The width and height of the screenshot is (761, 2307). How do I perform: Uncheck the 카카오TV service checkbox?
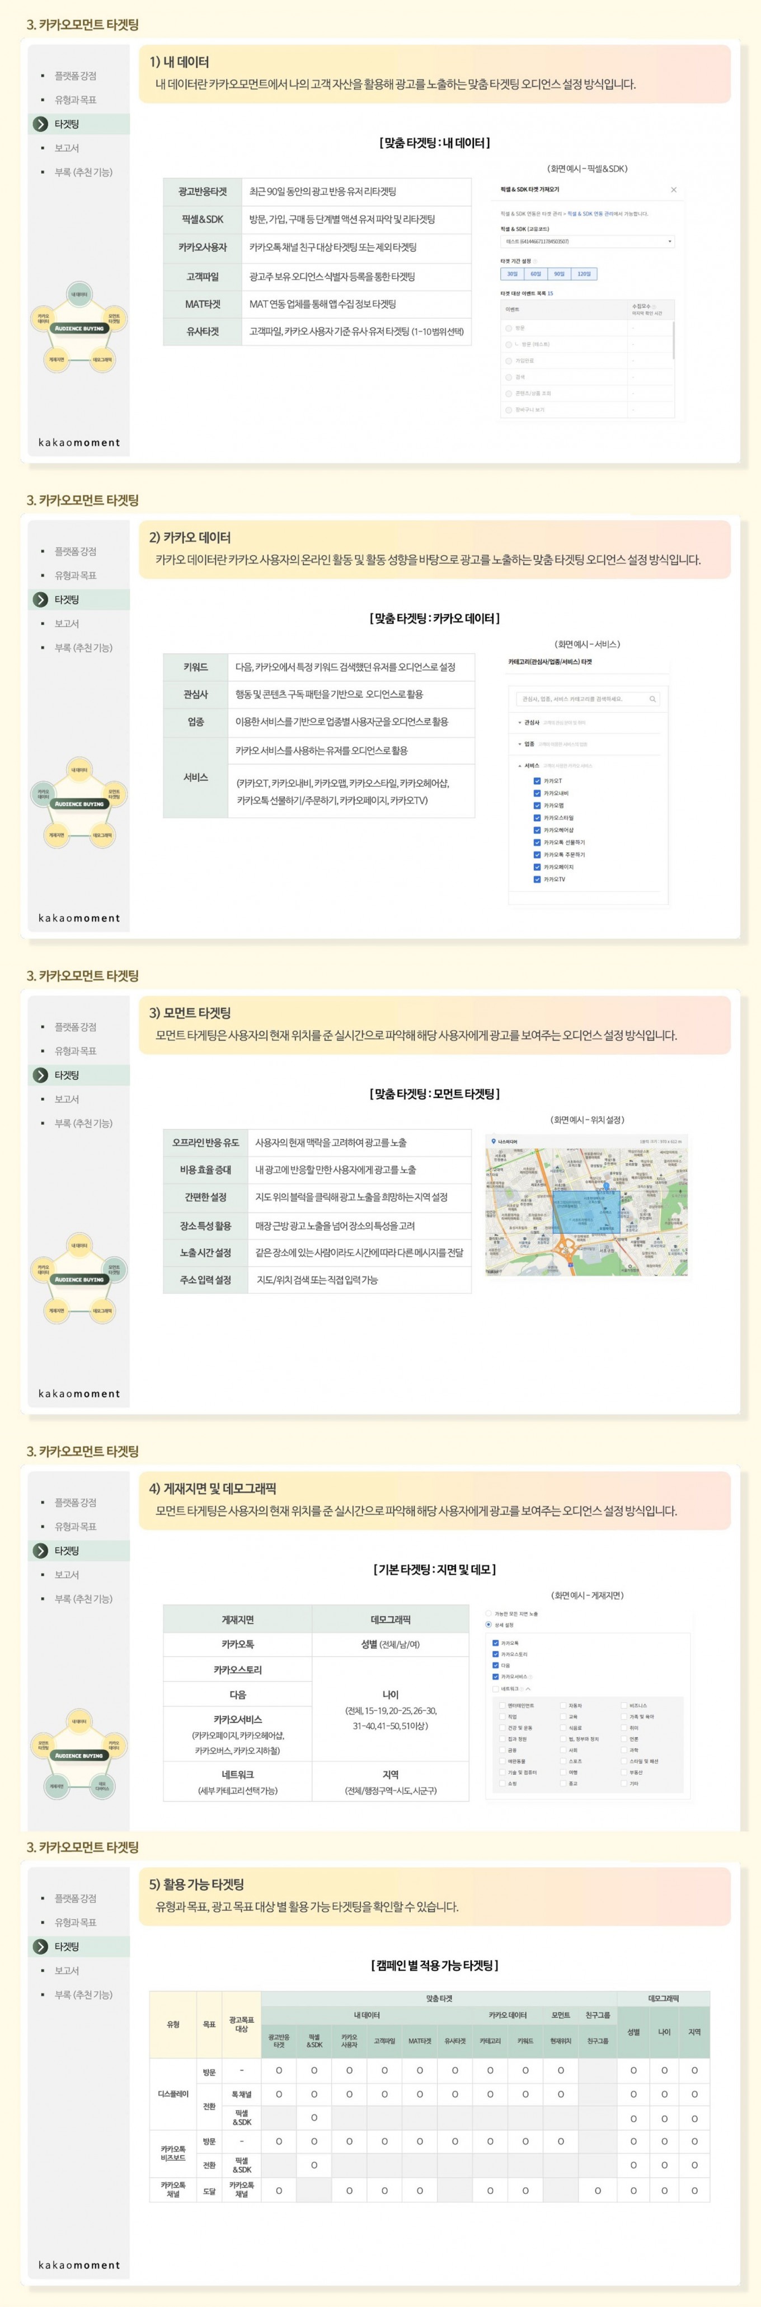tap(537, 879)
